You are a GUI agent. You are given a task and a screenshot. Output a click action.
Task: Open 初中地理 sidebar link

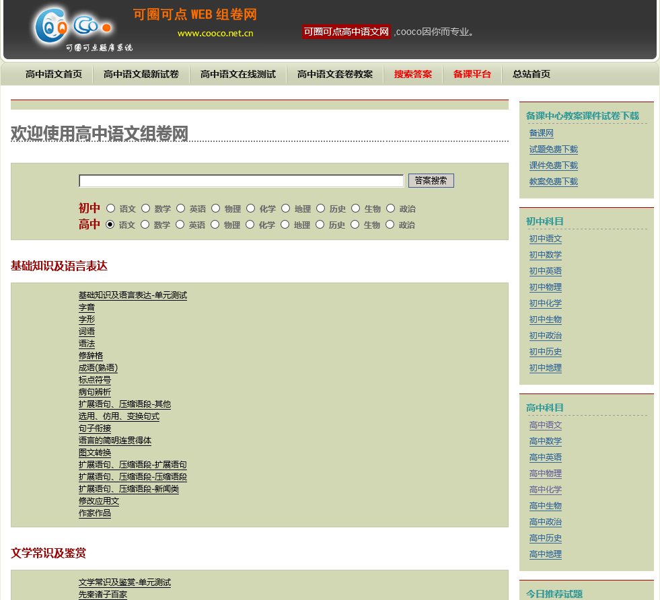(546, 368)
